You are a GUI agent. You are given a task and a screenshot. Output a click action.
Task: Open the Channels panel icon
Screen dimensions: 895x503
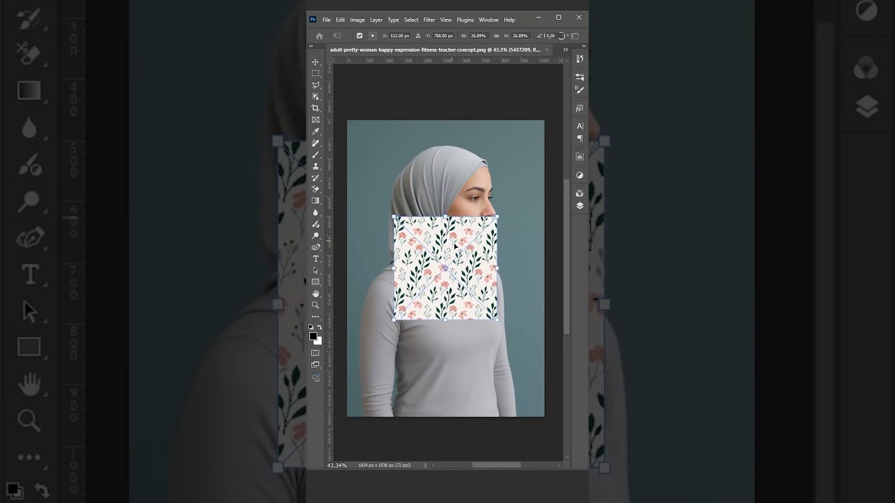pyautogui.click(x=580, y=194)
